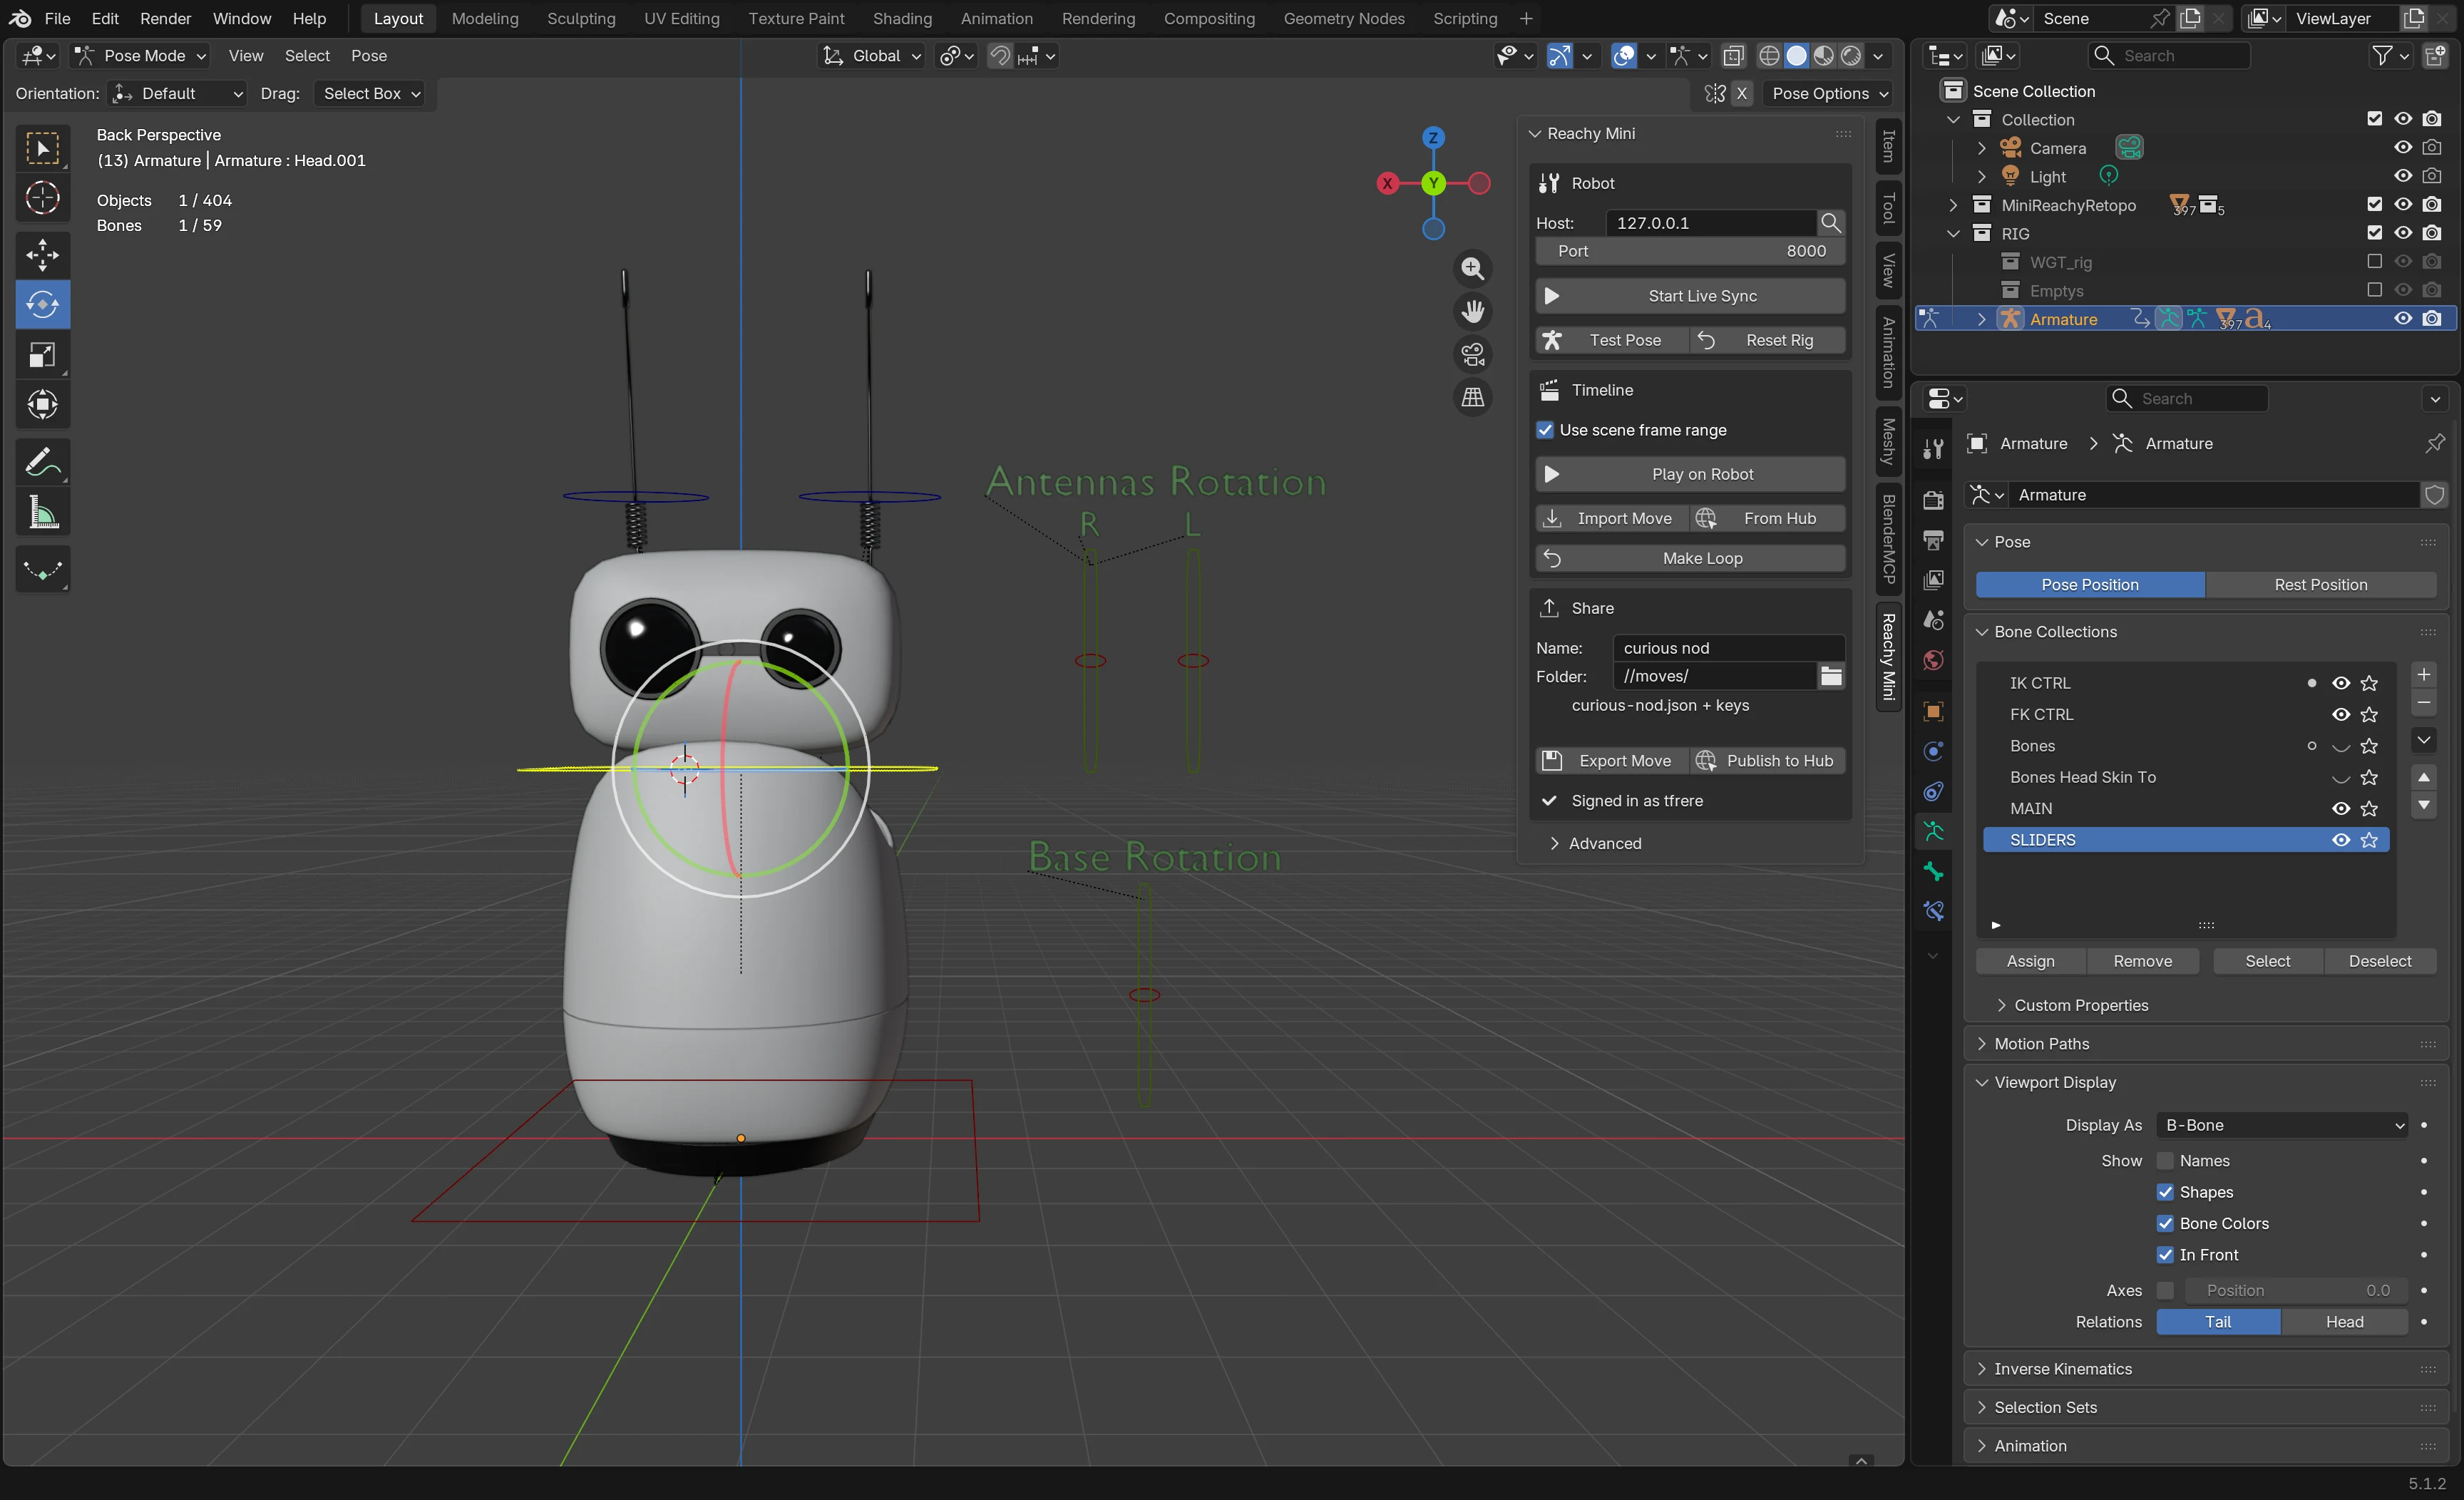Disable Shapes display checkbox
This screenshot has height=1500, width=2464.
pyautogui.click(x=2165, y=1192)
